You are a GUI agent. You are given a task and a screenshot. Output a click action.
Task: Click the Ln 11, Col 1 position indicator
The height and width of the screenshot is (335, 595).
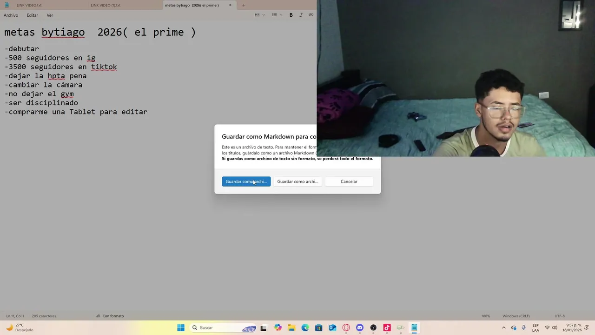pyautogui.click(x=15, y=316)
